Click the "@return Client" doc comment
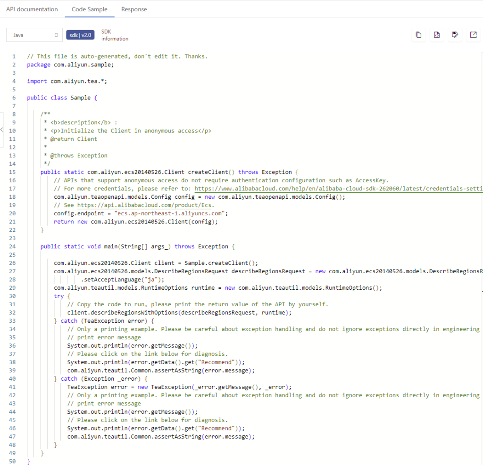The image size is (483, 465). [x=74, y=139]
